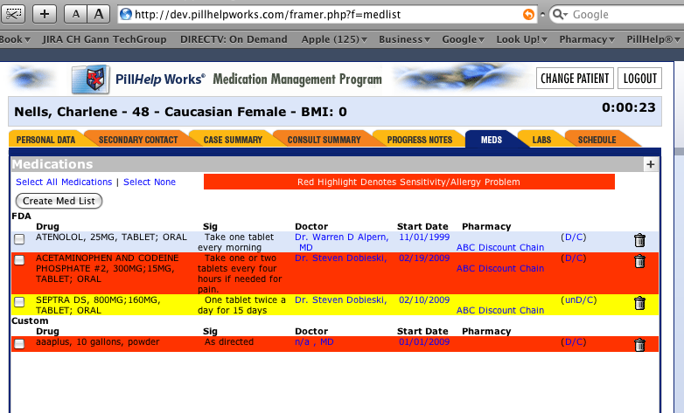The width and height of the screenshot is (684, 413).
Task: Open the Business bookmarks dropdown
Action: tap(404, 39)
